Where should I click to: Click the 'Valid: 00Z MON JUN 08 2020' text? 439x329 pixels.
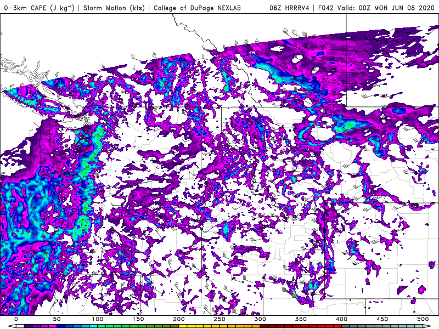[x=386, y=8]
